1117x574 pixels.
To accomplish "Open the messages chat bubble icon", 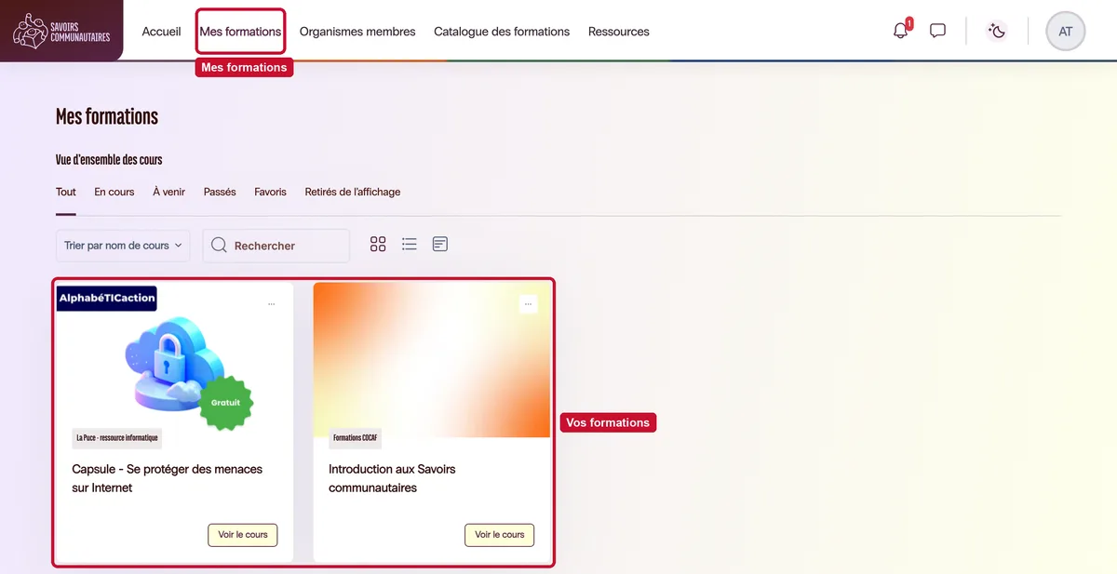I will coord(937,31).
